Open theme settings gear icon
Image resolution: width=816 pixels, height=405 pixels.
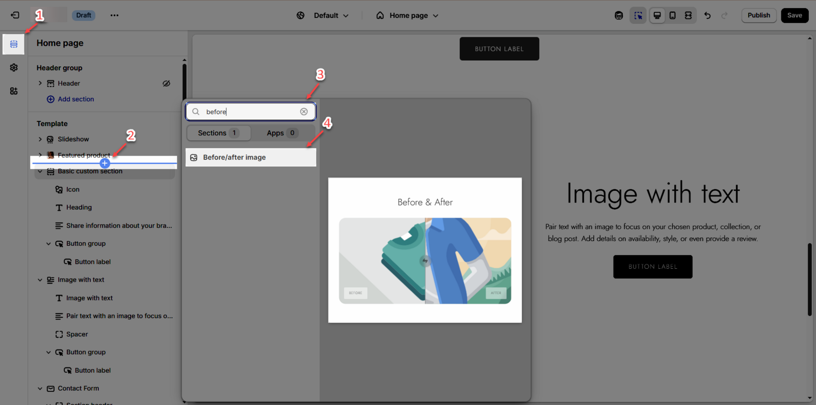pyautogui.click(x=14, y=67)
